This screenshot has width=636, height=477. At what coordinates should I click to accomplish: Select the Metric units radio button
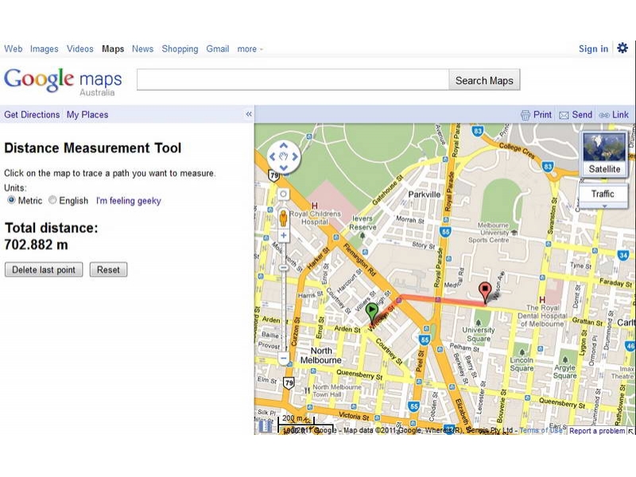11,200
